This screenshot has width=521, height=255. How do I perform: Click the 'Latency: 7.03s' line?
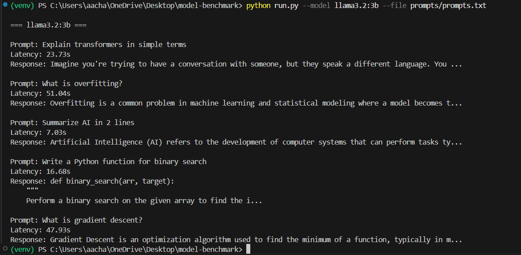pos(38,133)
